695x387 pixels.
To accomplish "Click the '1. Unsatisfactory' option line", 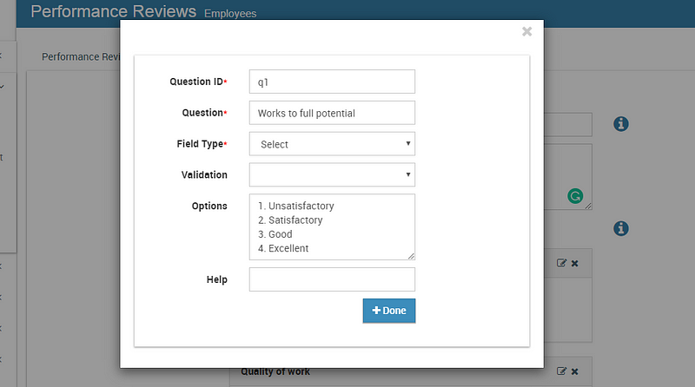I will (x=295, y=206).
